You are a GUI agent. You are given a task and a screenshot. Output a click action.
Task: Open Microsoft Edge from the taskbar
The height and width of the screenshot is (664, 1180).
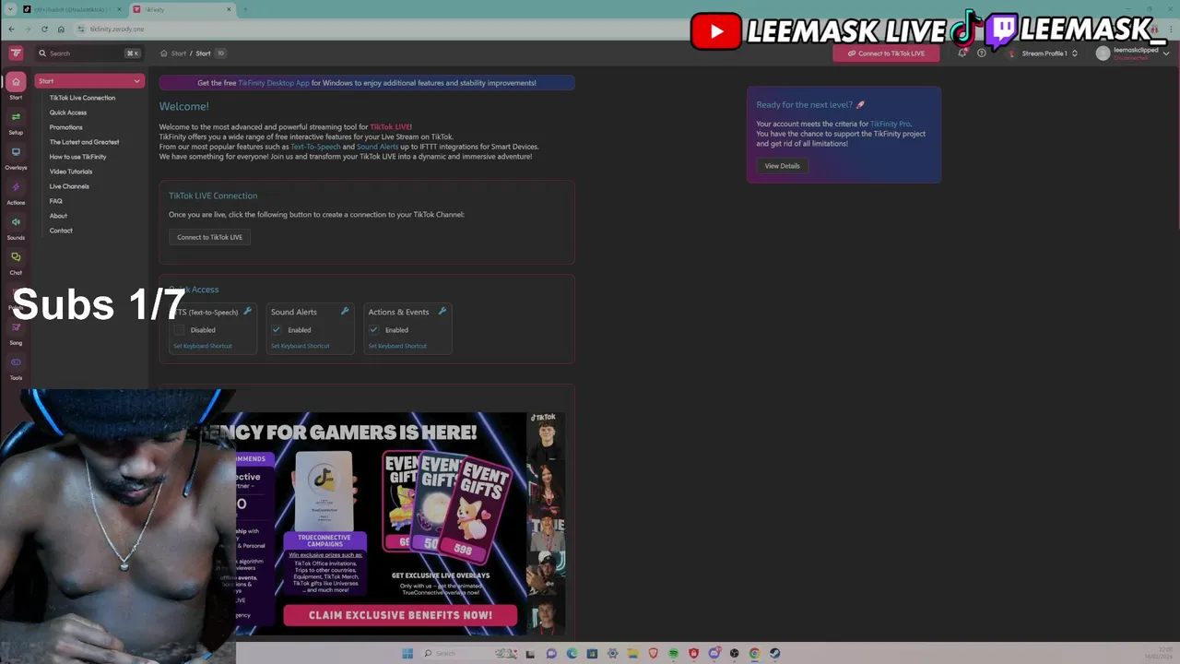[x=572, y=653]
